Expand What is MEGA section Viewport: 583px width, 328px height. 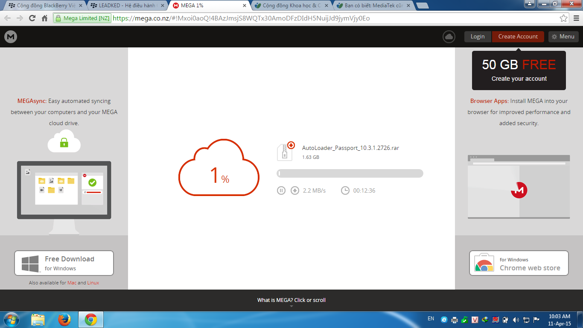click(291, 300)
